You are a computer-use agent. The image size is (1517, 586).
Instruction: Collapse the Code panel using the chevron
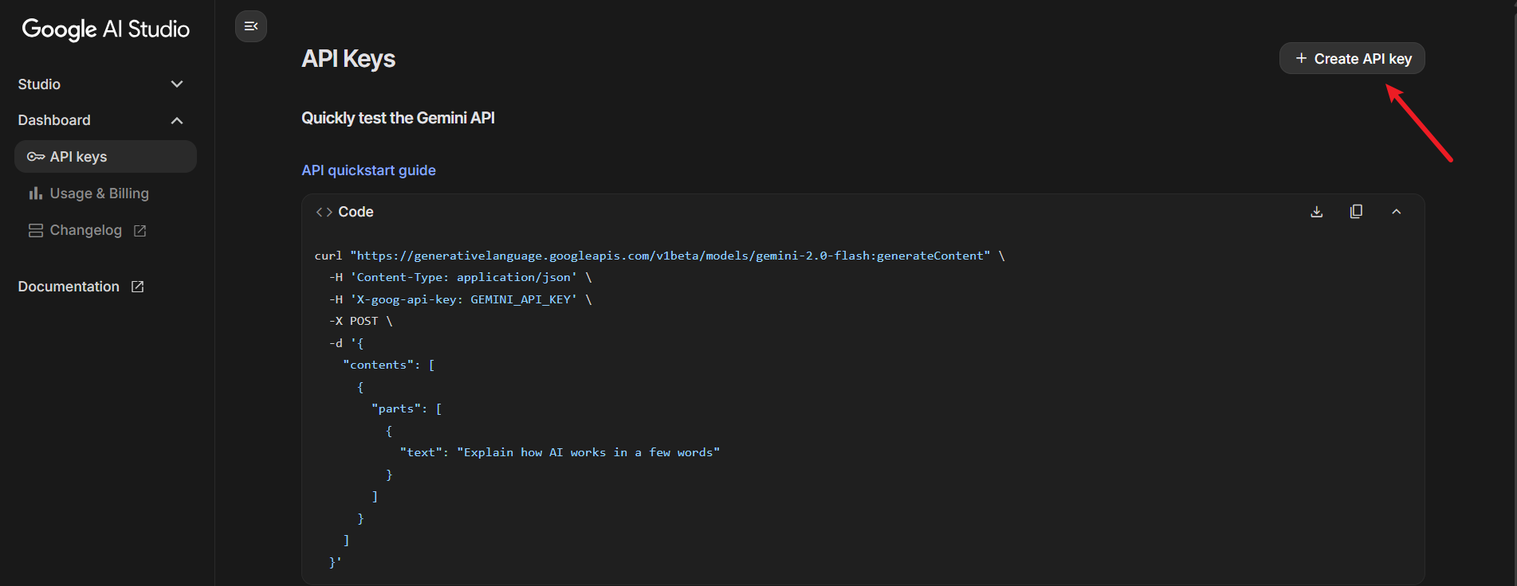1397,212
